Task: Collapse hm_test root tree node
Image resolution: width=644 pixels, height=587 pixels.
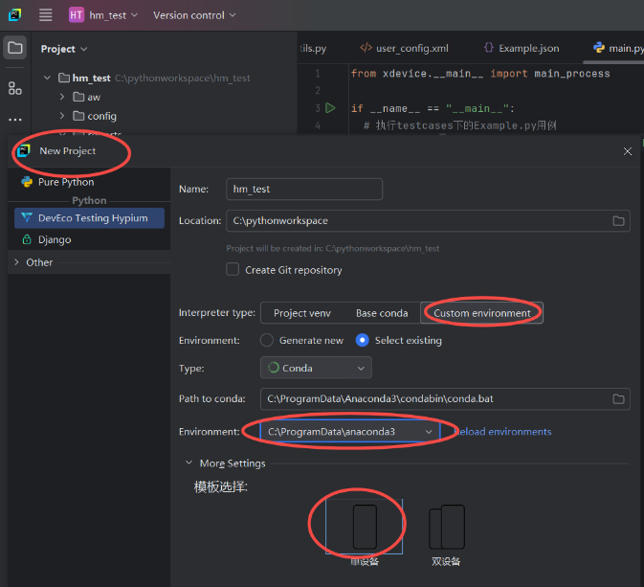Action: (47, 78)
